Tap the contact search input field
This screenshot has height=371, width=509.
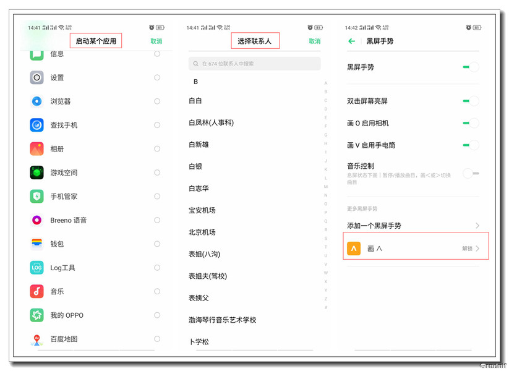point(254,64)
